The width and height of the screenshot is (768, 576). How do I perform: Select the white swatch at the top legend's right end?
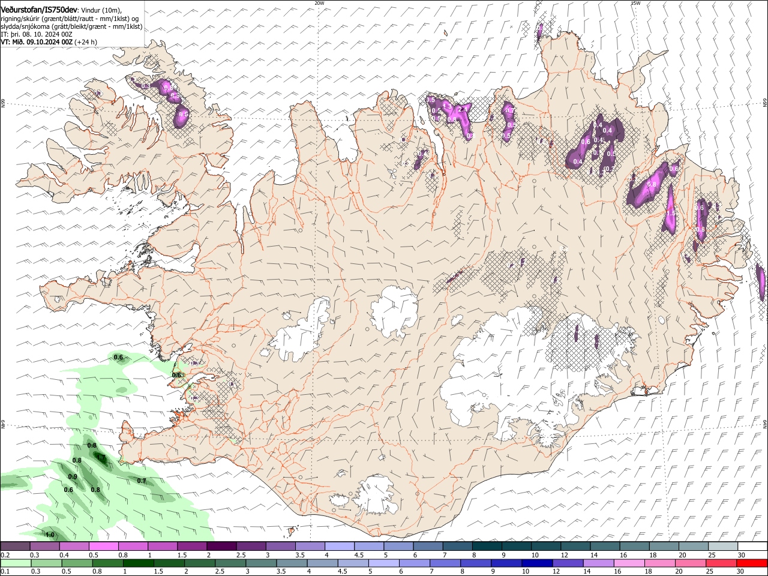[752, 547]
